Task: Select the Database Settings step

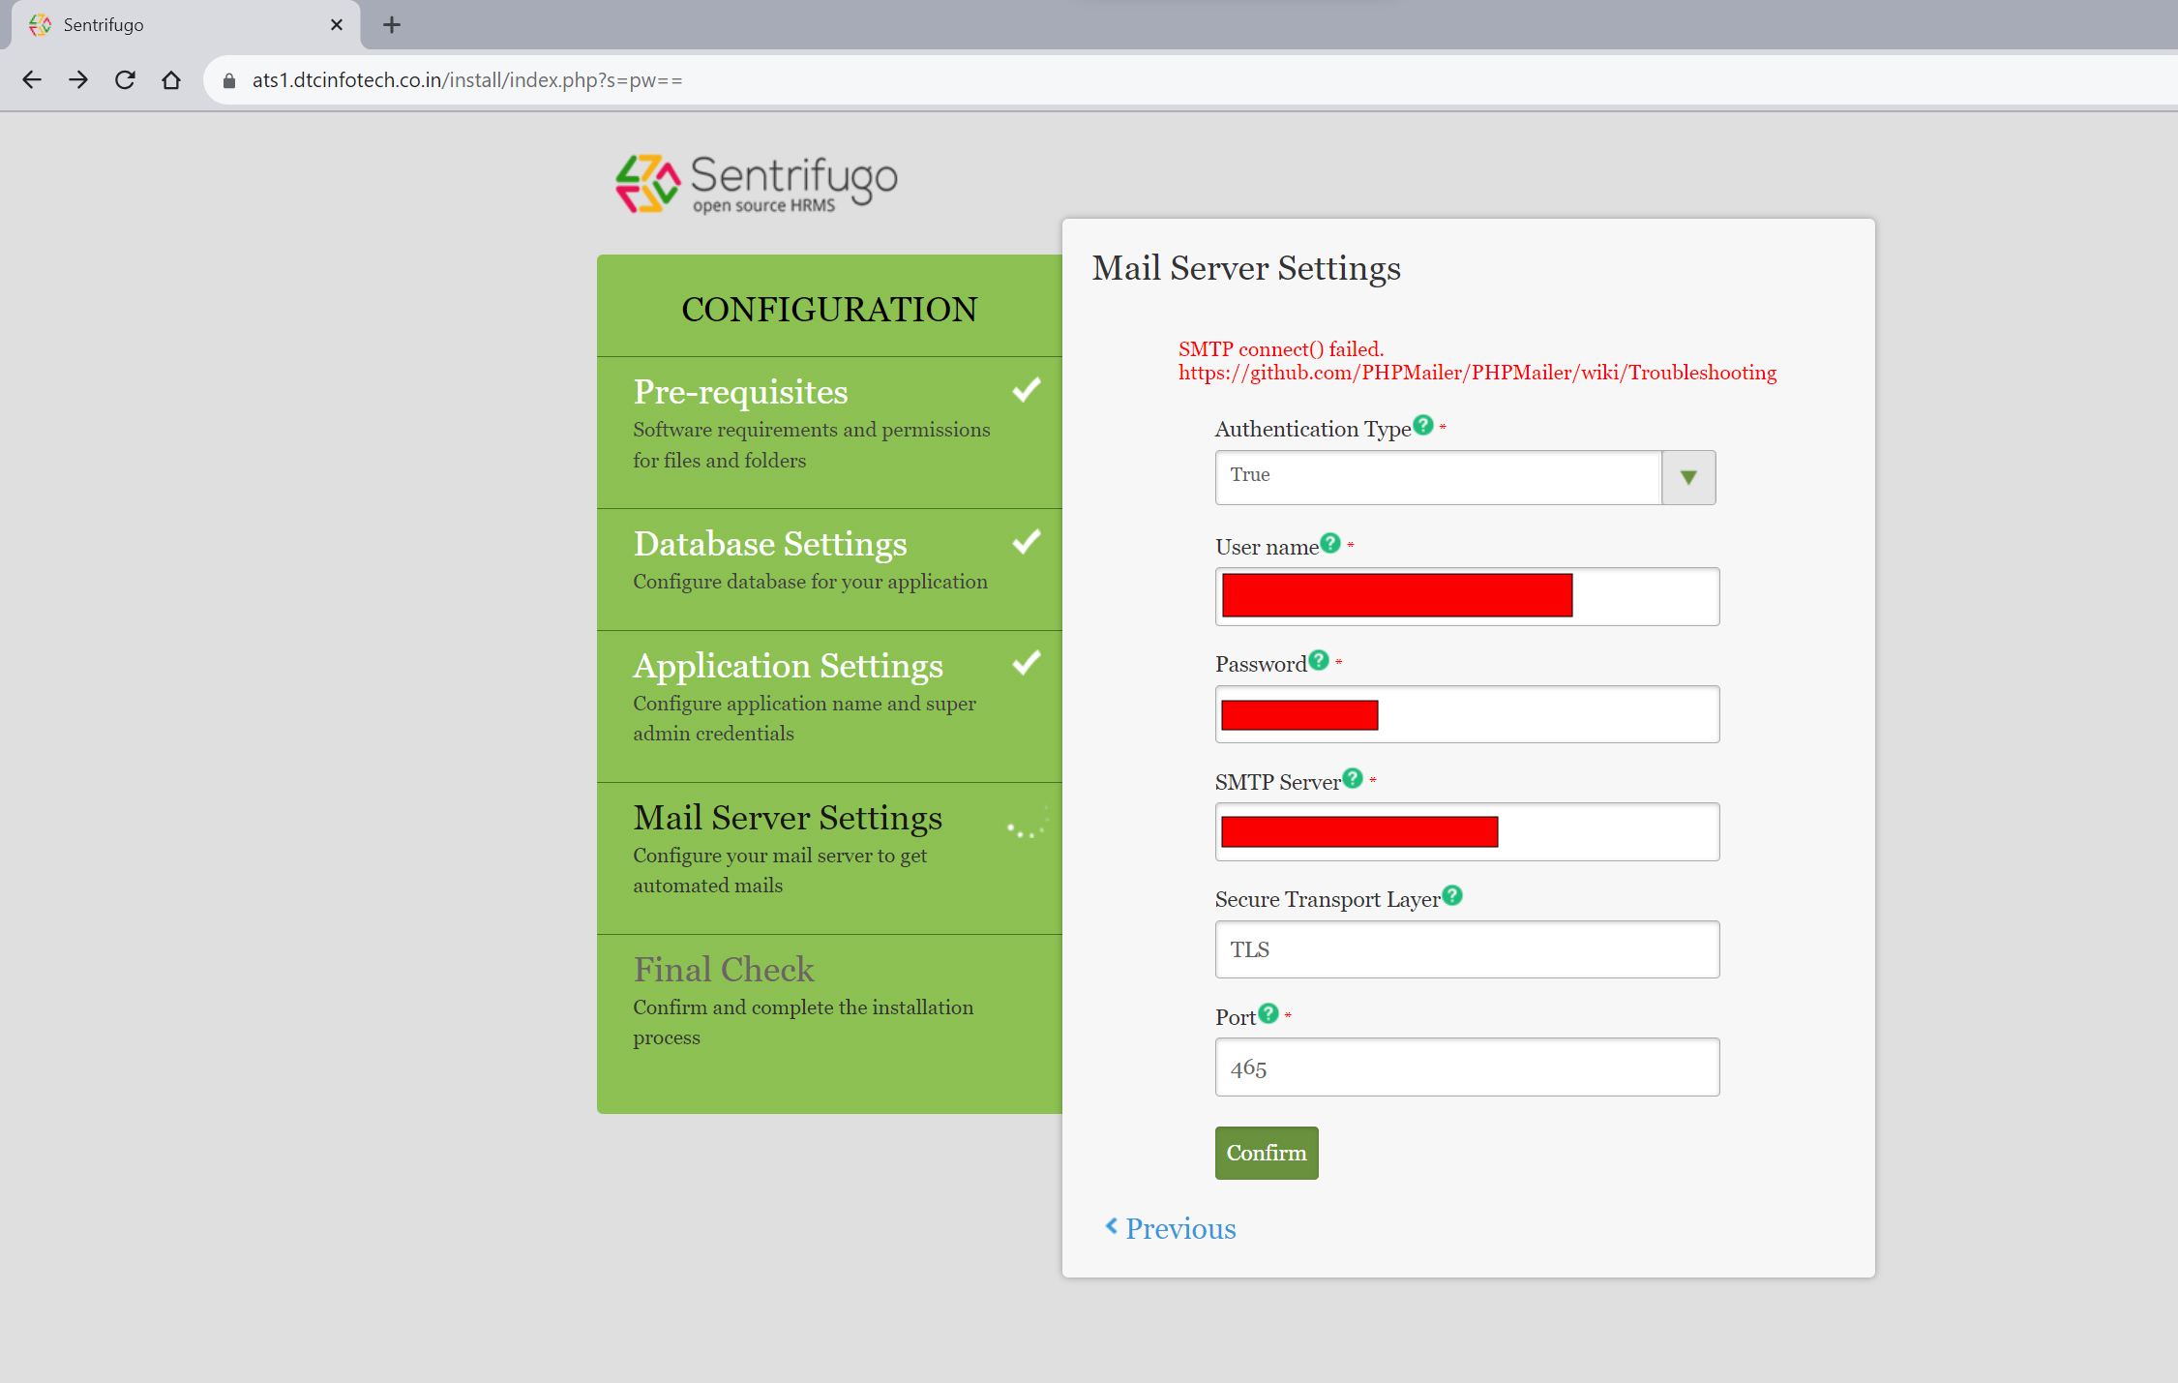Action: (769, 544)
